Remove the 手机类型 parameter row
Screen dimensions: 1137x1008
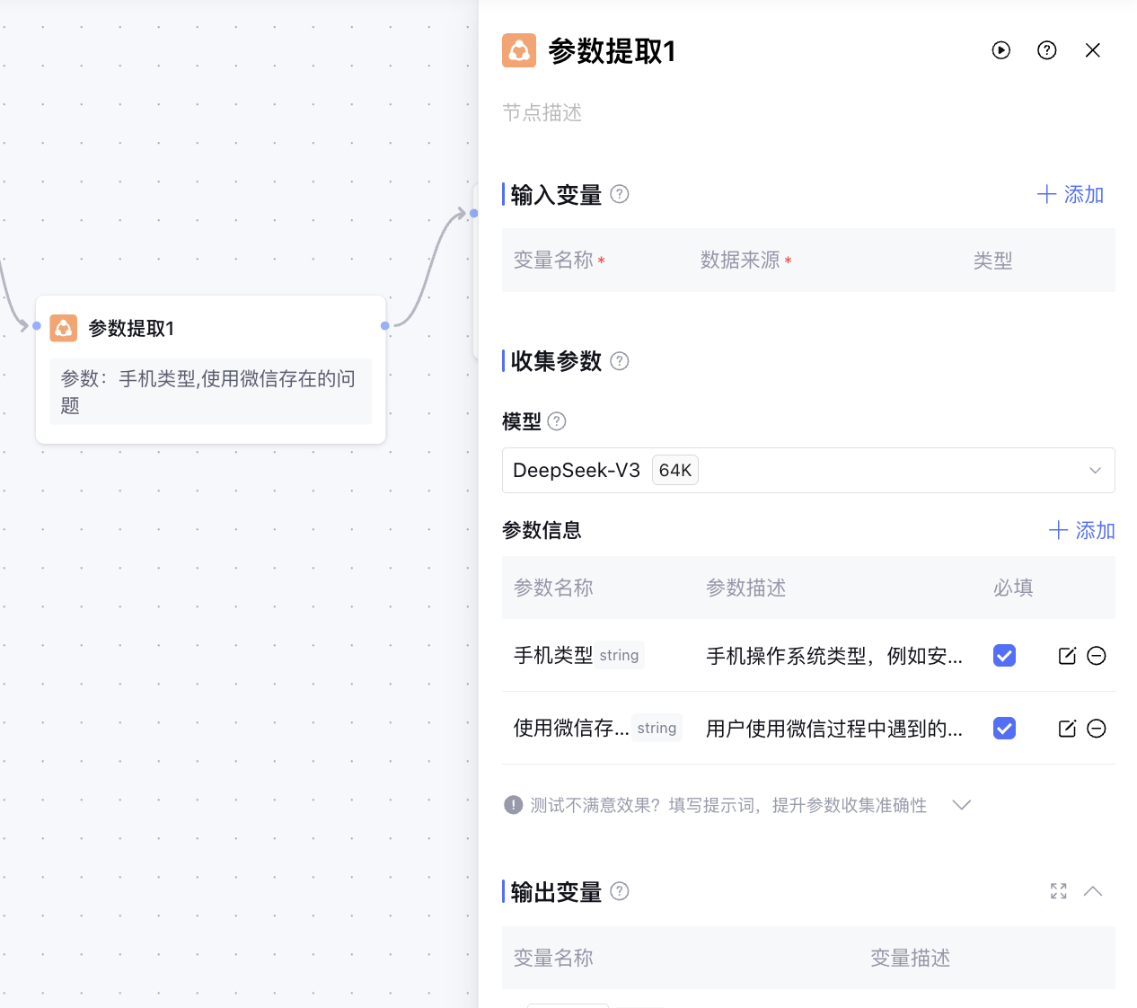tap(1096, 656)
